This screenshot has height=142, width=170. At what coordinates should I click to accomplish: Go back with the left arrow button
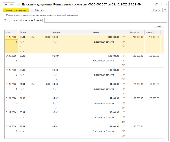click(6, 4)
